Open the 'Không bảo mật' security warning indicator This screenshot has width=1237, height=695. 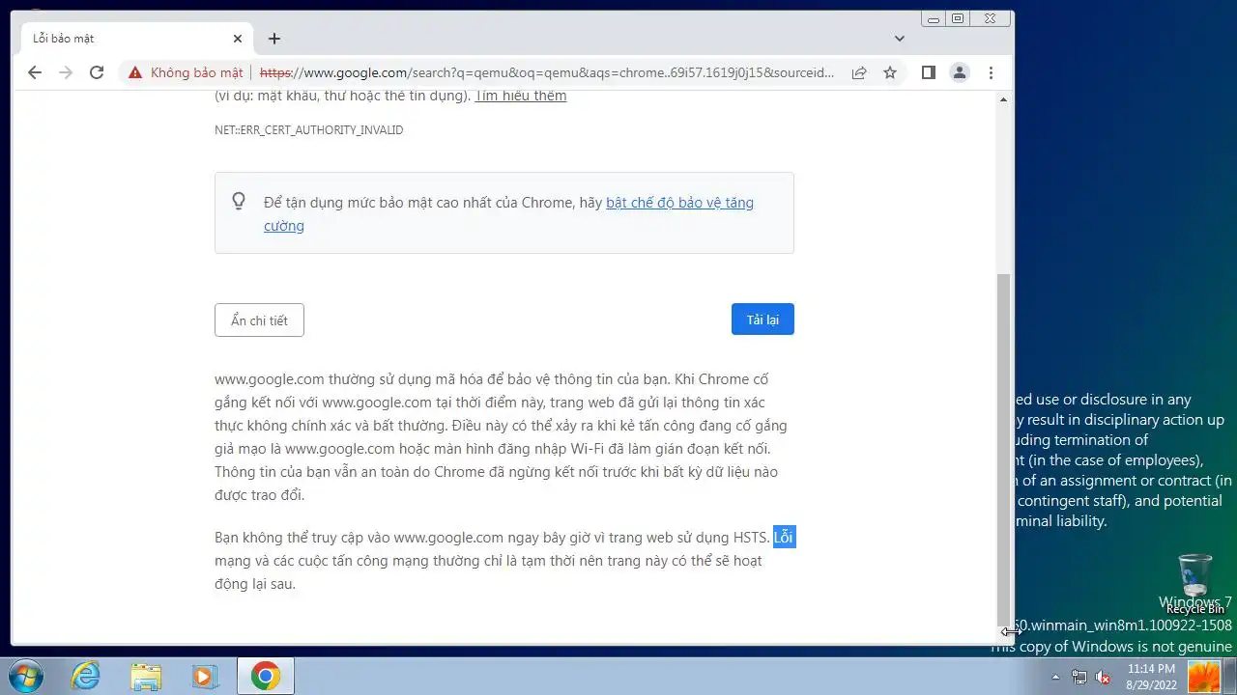186,72
